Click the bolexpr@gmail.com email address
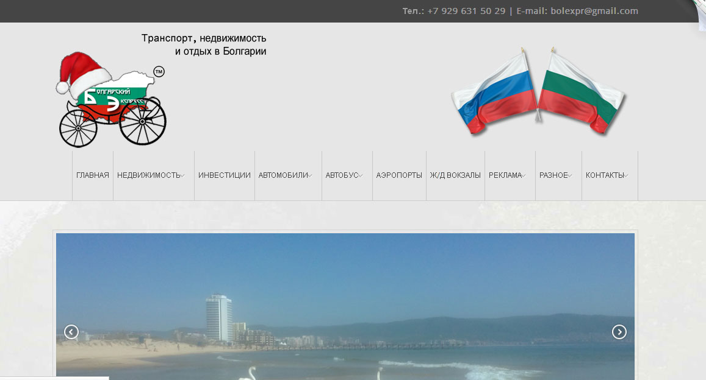 594,11
